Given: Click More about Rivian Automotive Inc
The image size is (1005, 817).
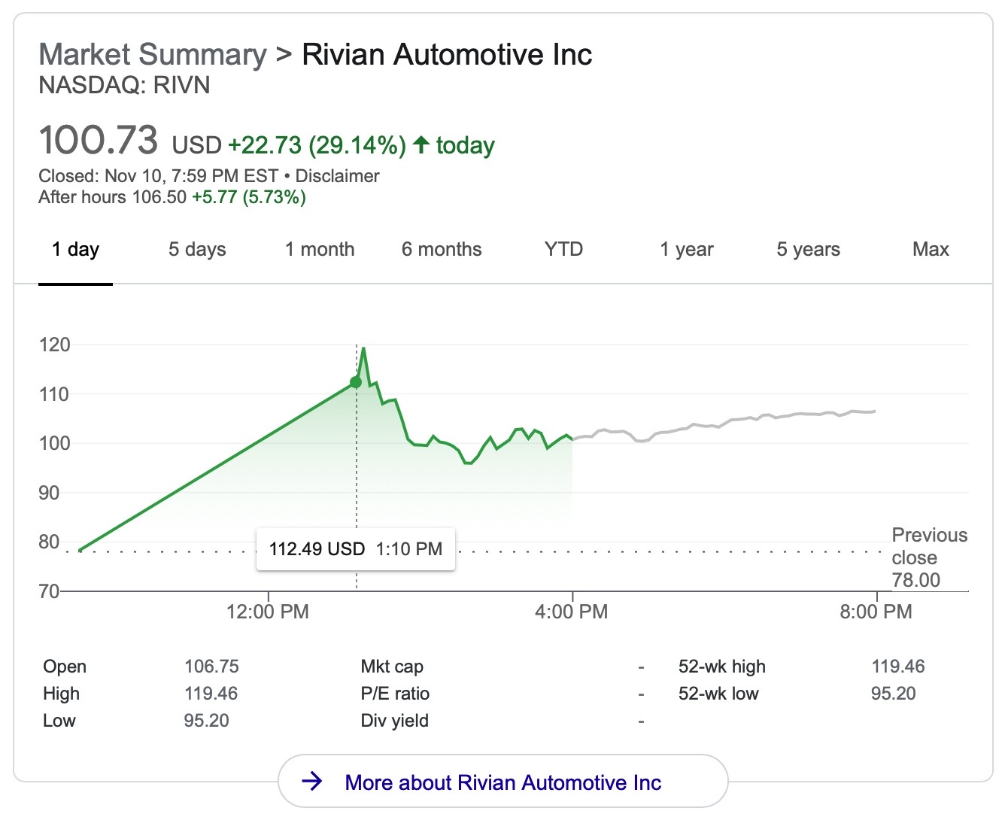Looking at the screenshot, I should pos(502,782).
